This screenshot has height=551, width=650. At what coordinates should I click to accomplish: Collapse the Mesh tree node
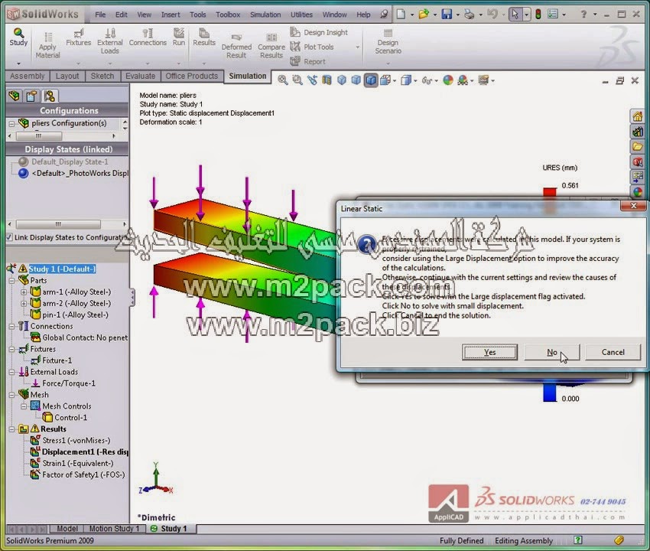pos(12,395)
